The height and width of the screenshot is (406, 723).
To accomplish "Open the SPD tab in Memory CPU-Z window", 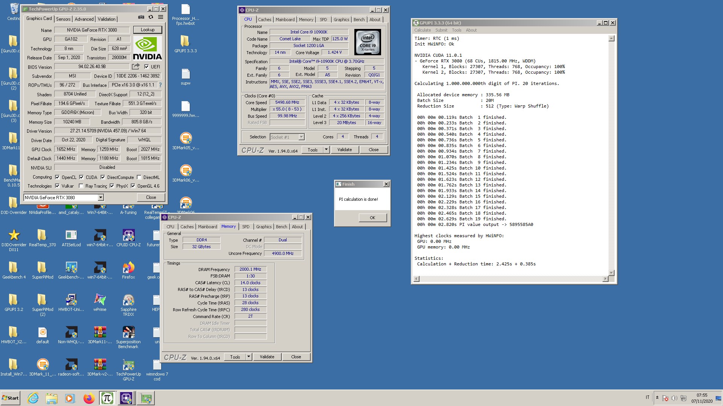I will [x=246, y=227].
